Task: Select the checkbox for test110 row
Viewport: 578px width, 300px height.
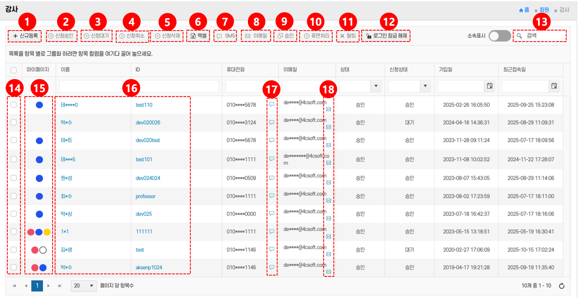Action: pos(13,105)
